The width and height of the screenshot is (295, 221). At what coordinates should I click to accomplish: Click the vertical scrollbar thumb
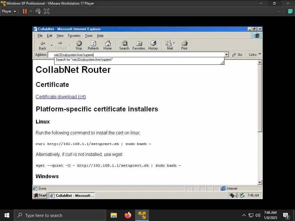click(x=260, y=98)
